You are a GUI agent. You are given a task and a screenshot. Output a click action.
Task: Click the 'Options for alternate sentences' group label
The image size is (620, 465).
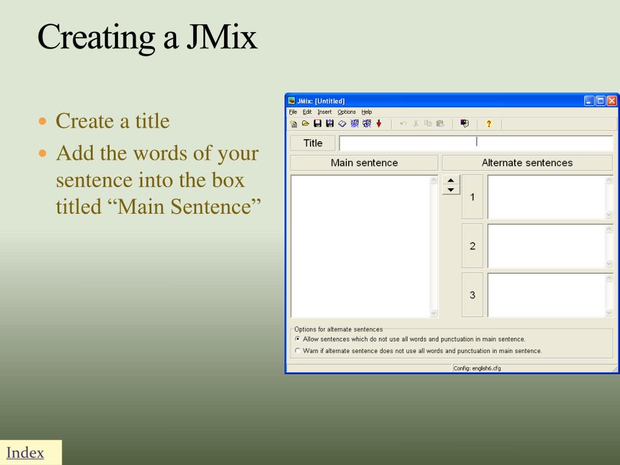tap(338, 329)
